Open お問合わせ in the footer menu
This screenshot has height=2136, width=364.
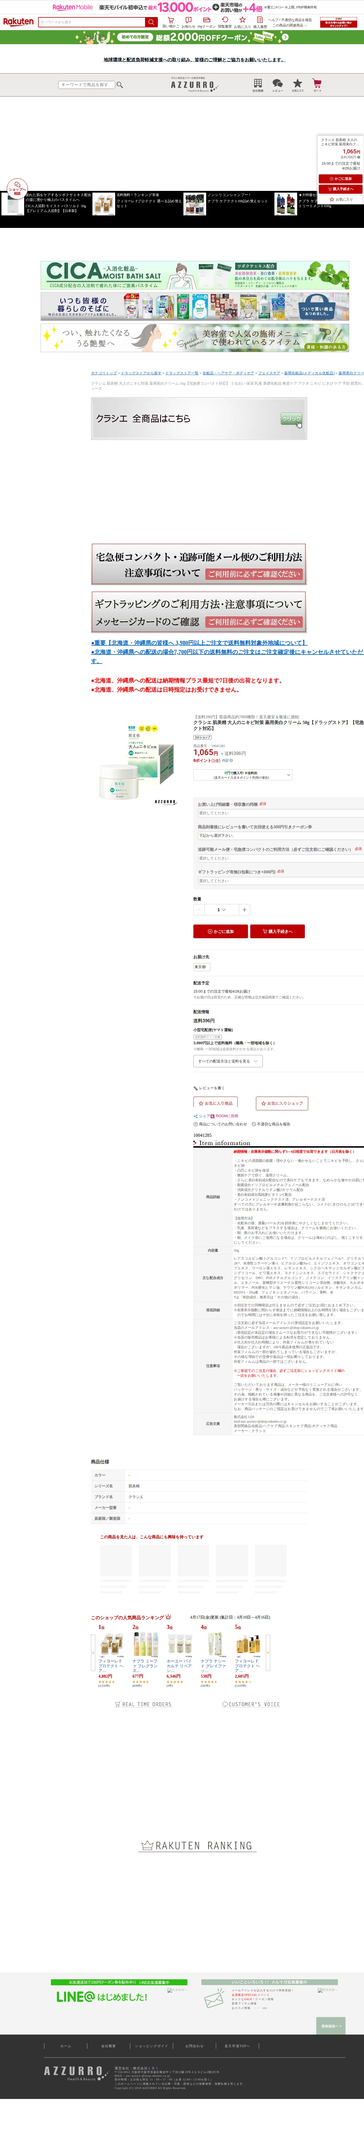click(x=195, y=2046)
